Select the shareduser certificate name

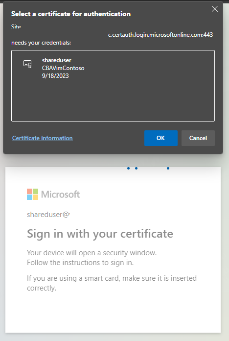pos(56,60)
